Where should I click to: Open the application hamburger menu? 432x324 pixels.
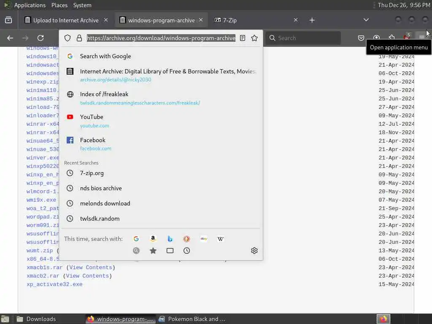pos(421,37)
